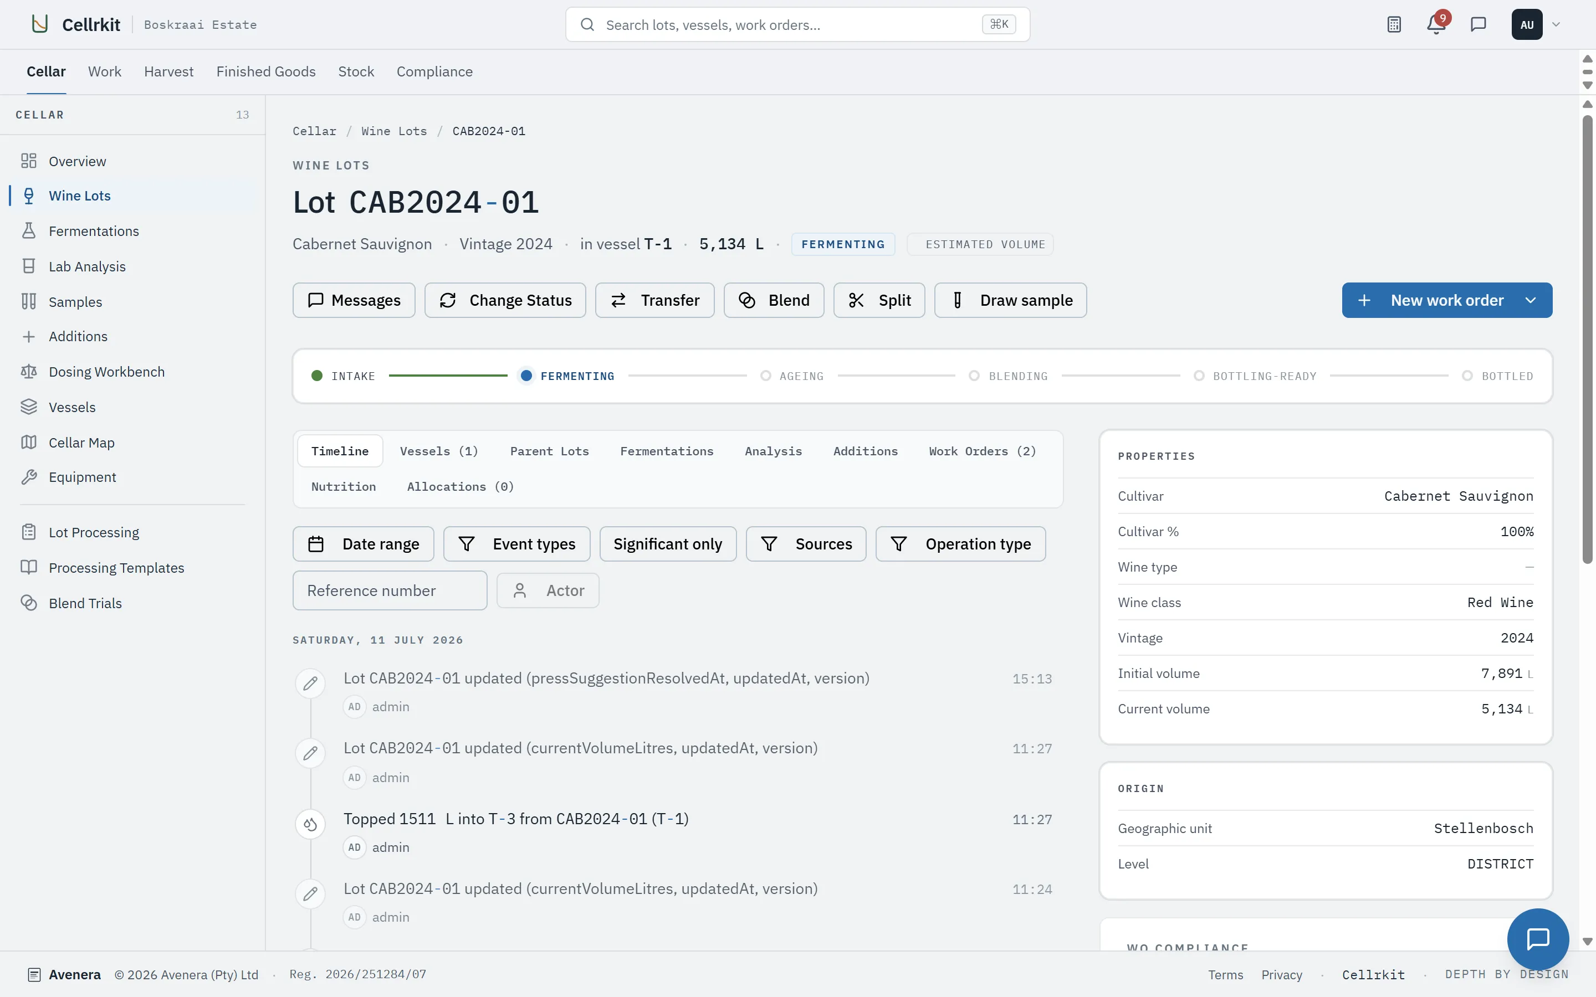Viewport: 1596px width, 997px height.
Task: Click the Reference number input field
Action: 390,591
